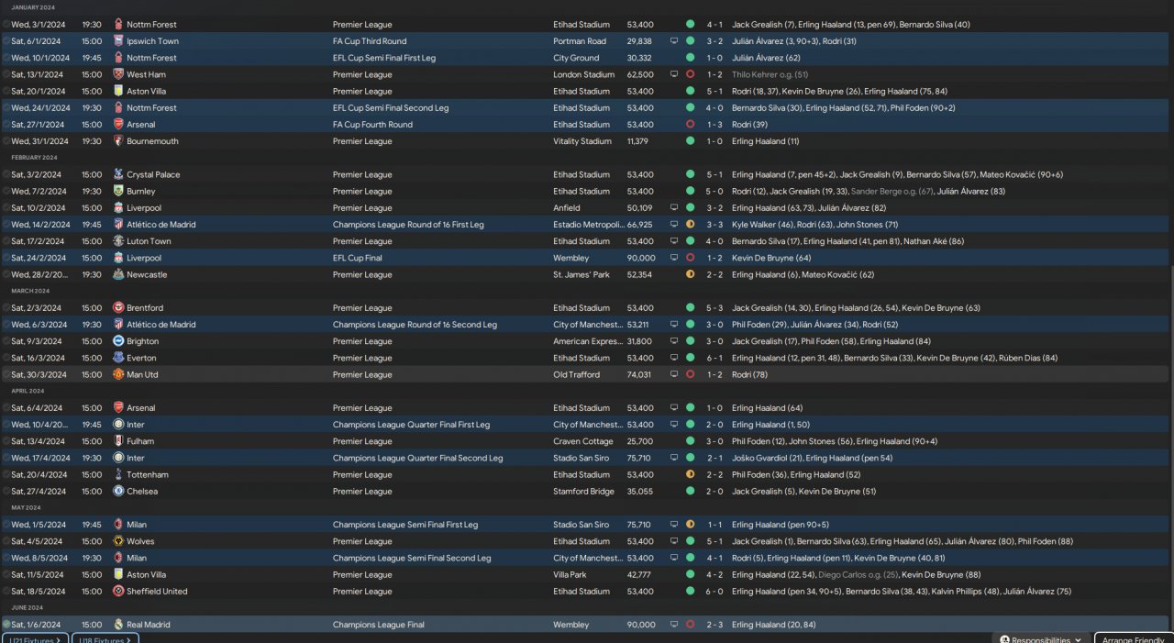1174x643 pixels.
Task: Click the Everton club crest
Action: click(118, 358)
